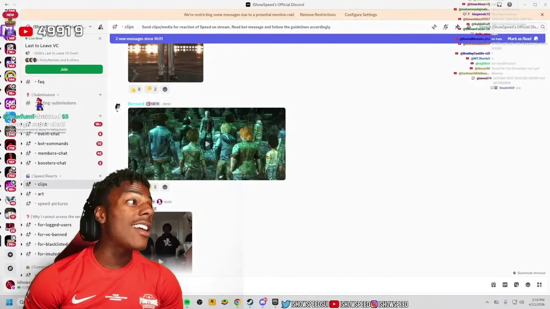Click Remove Restrictions link
This screenshot has height=309, width=550.
coord(318,15)
